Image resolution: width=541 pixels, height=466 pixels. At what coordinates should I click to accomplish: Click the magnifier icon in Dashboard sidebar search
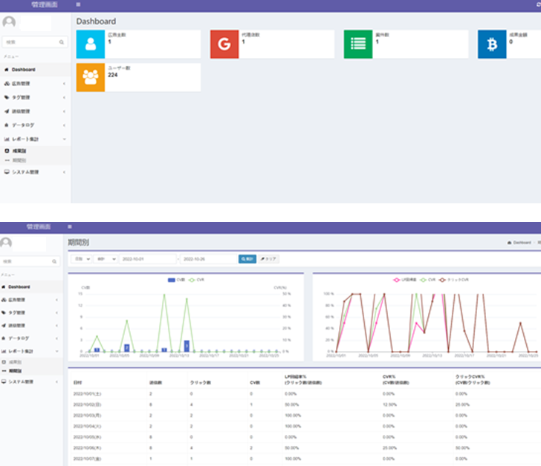click(x=62, y=42)
